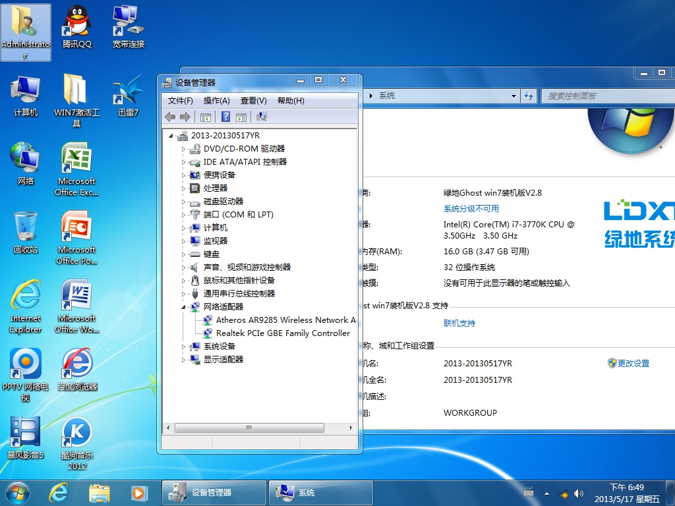Expand the 便携设备 node
Viewport: 675px width, 506px height.
click(183, 175)
